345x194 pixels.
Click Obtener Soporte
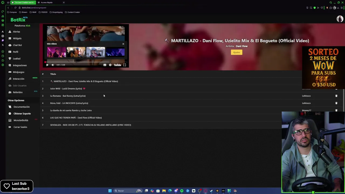[x=22, y=113]
